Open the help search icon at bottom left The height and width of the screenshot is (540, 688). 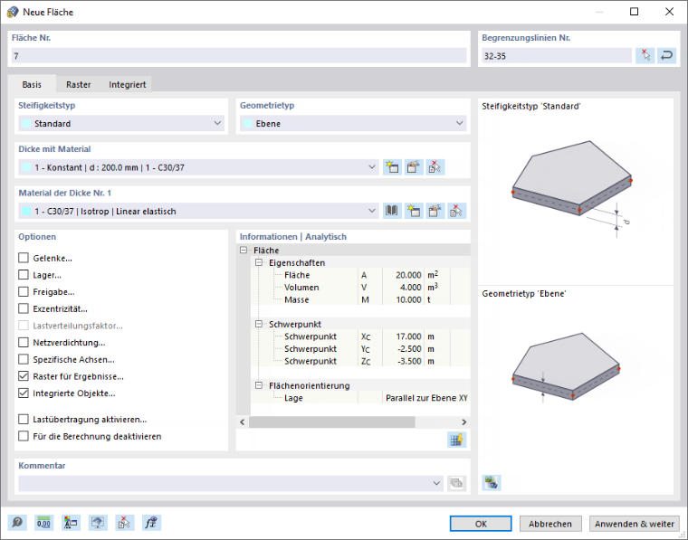point(17,523)
